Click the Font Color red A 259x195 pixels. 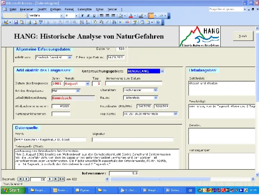pyautogui.click(x=131, y=15)
